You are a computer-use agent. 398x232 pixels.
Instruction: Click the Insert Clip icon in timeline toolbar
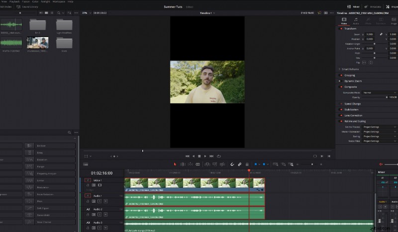pyautogui.click(x=207, y=164)
